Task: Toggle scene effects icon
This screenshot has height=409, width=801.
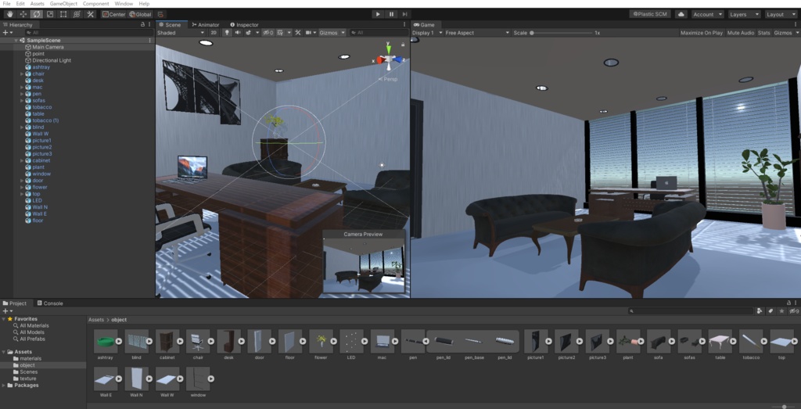Action: click(248, 33)
